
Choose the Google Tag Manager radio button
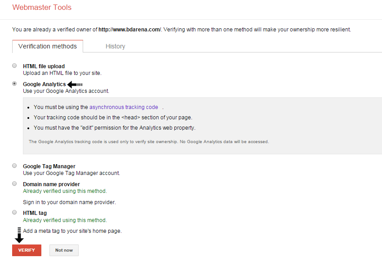15,166
